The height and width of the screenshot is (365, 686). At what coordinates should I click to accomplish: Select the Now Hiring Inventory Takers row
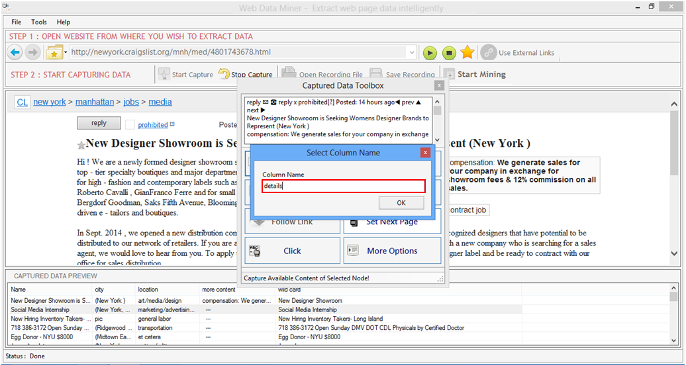266,319
